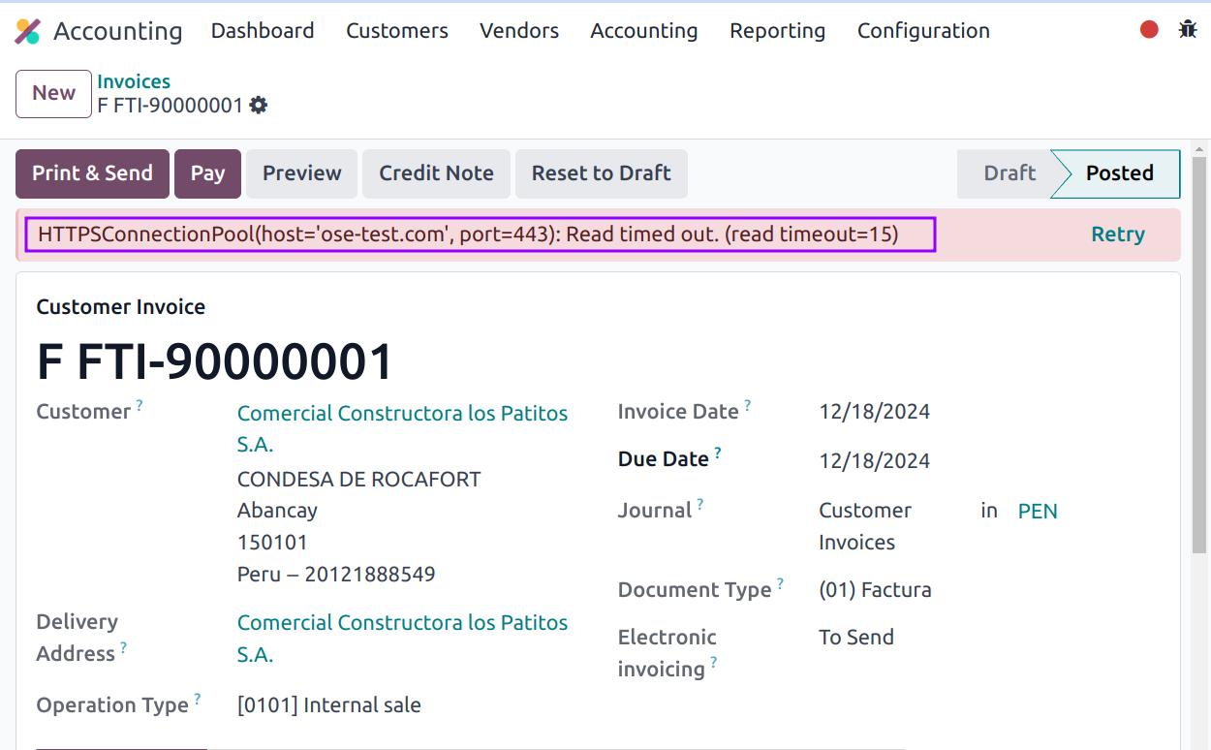This screenshot has width=1211, height=750.
Task: Retry the failed electronic invoice connection
Action: click(x=1117, y=234)
